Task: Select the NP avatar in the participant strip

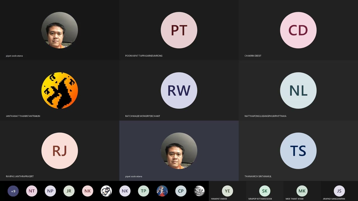Action: [x=50, y=191]
